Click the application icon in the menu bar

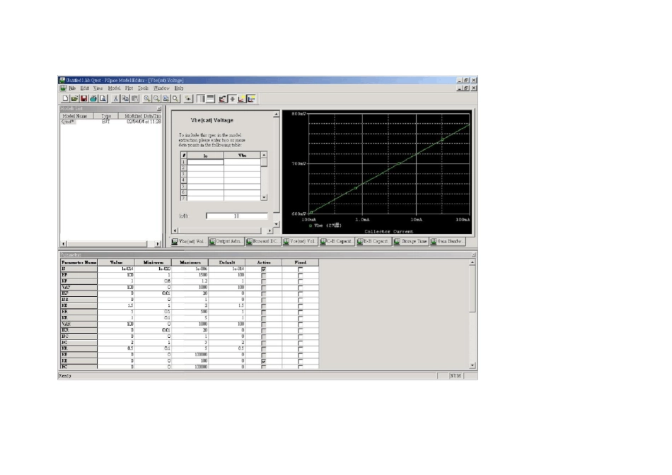[x=63, y=88]
